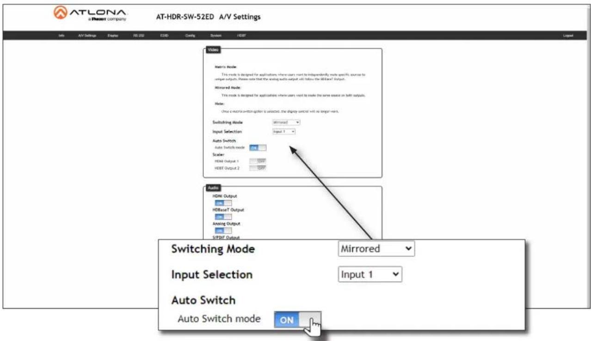Click the 'Mirrored Mode:' heading text
The image size is (591, 341).
click(x=228, y=87)
